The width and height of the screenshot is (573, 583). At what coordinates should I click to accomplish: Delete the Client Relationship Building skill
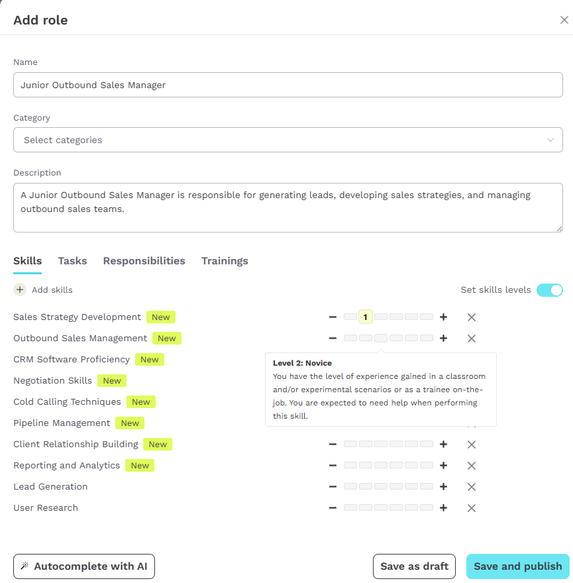472,445
